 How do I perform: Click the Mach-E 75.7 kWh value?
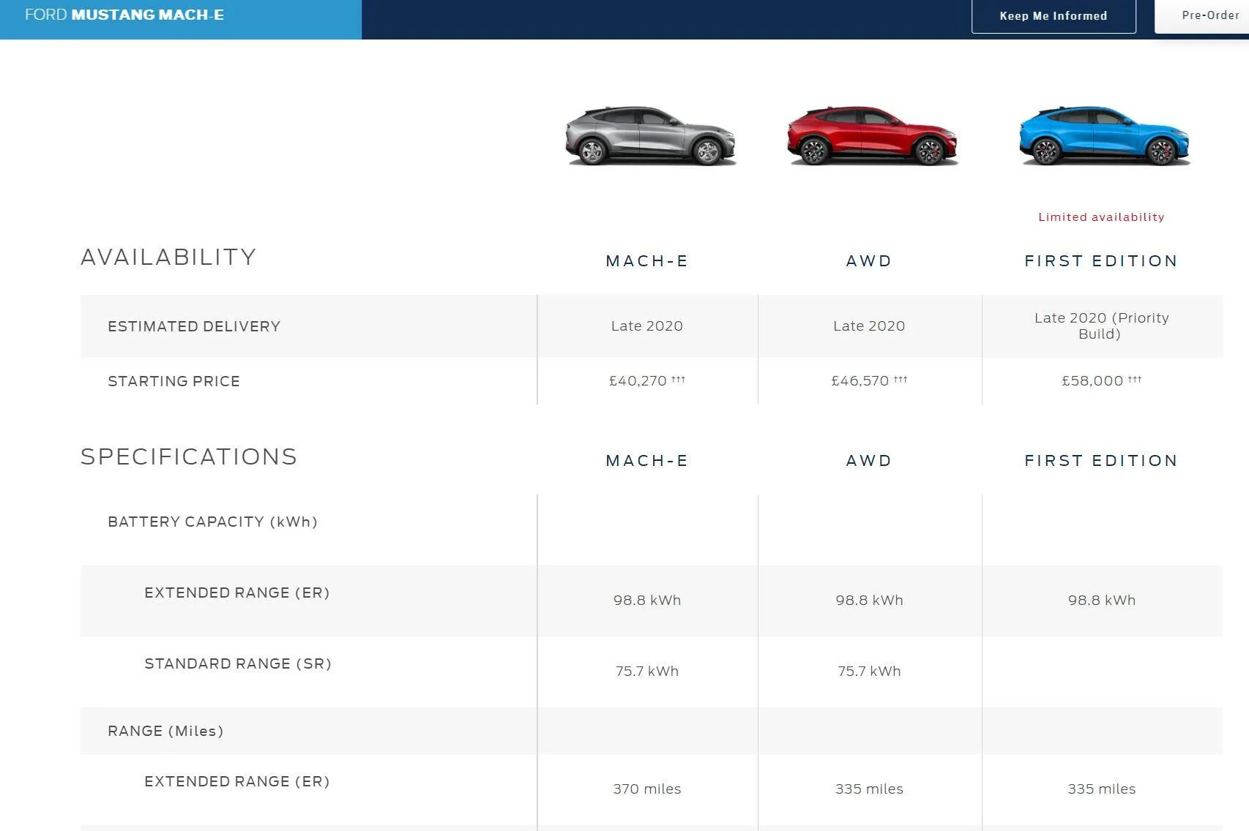click(647, 672)
